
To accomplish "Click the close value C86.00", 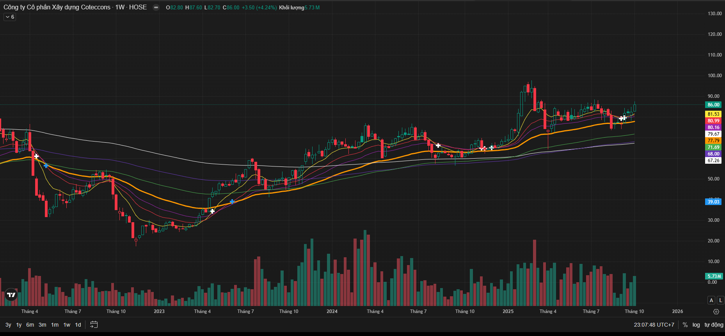I will pyautogui.click(x=231, y=7).
